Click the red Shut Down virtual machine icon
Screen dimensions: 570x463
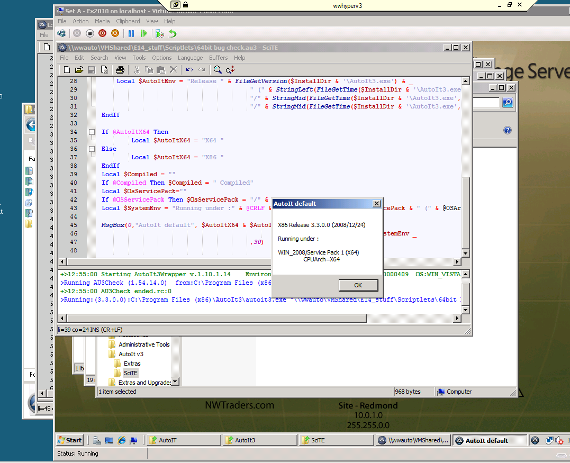click(103, 33)
